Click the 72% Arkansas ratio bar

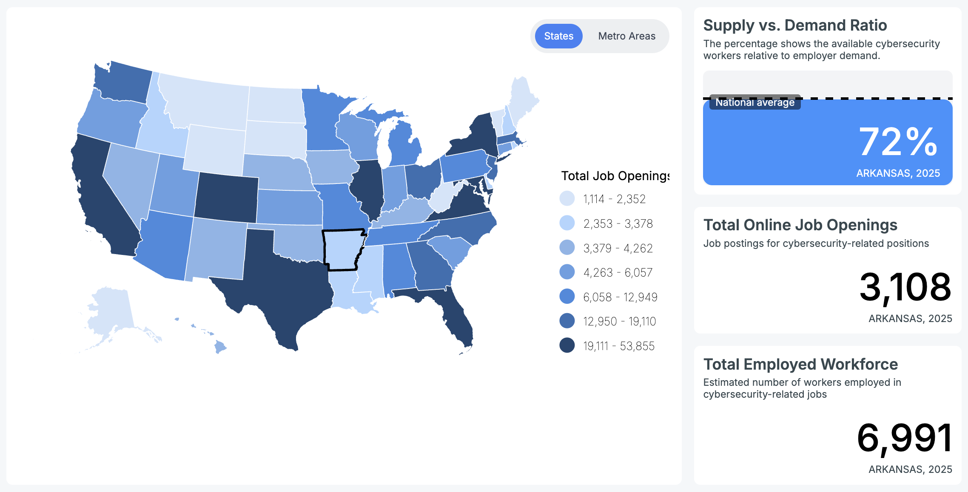point(828,142)
